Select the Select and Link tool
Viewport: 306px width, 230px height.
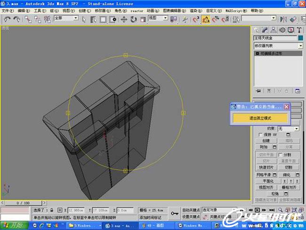coord(28,19)
